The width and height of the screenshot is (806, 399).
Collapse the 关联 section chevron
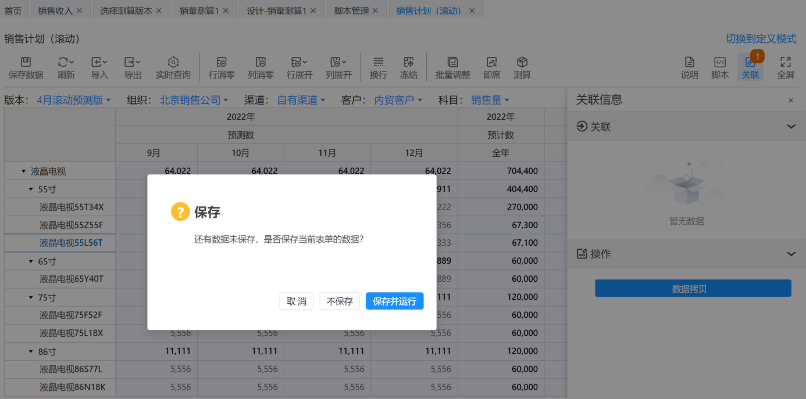pos(790,127)
